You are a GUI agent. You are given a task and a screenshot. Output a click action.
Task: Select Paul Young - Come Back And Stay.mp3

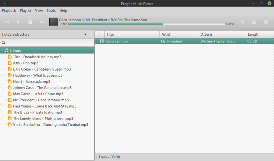[x=45, y=106]
